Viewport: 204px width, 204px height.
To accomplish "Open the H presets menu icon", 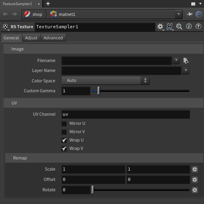I will pos(170,27).
